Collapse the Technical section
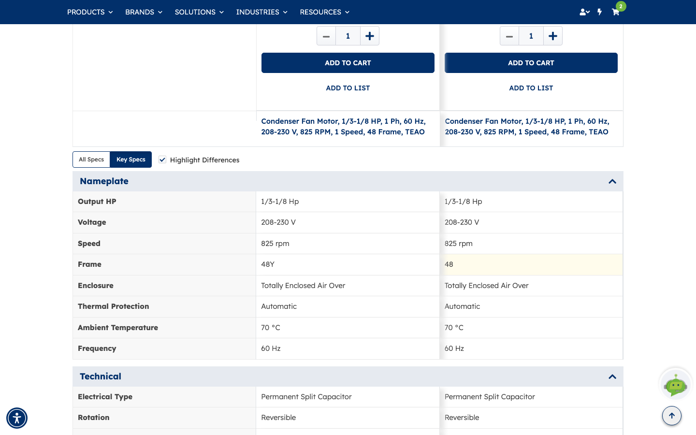696x435 pixels. click(612, 377)
